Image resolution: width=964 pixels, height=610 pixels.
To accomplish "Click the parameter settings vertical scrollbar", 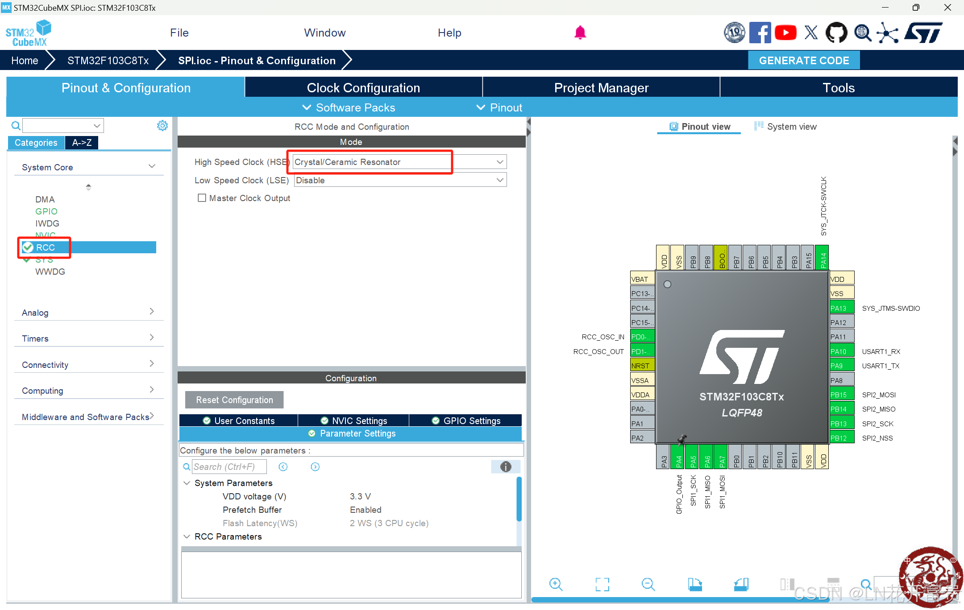I will pyautogui.click(x=519, y=499).
